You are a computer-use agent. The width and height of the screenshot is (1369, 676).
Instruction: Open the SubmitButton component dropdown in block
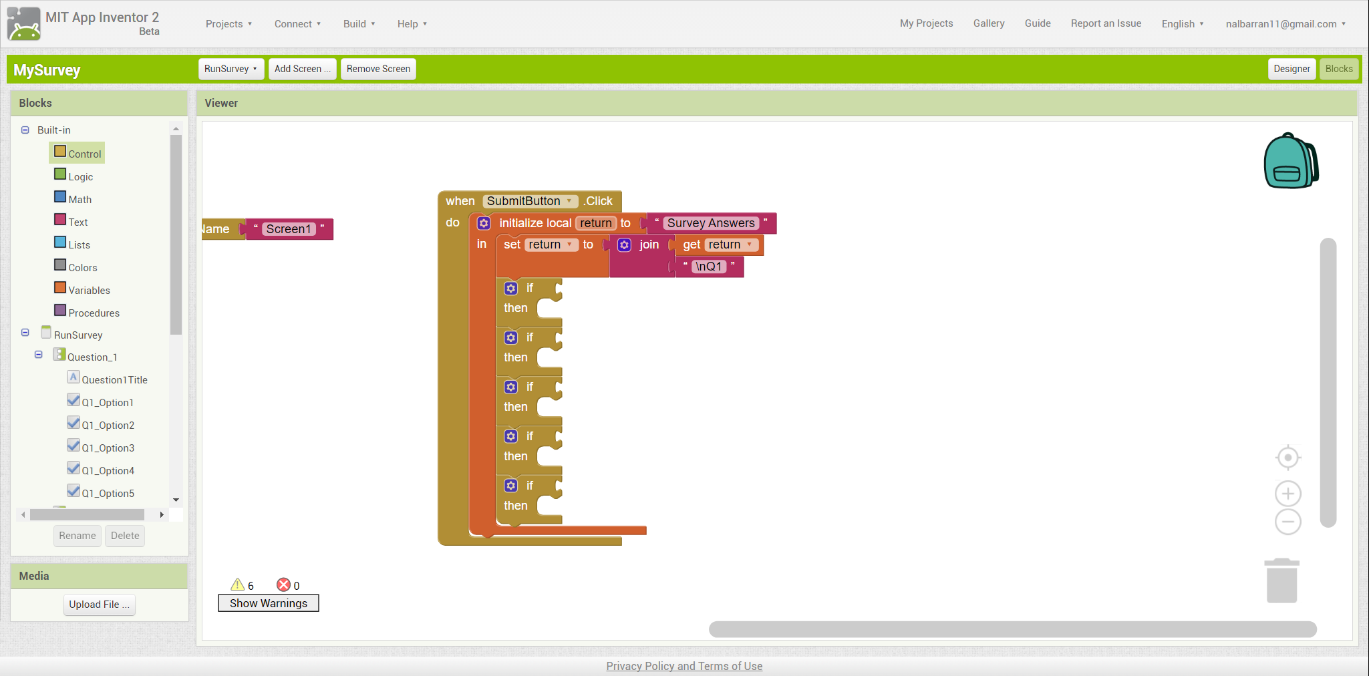tap(530, 201)
